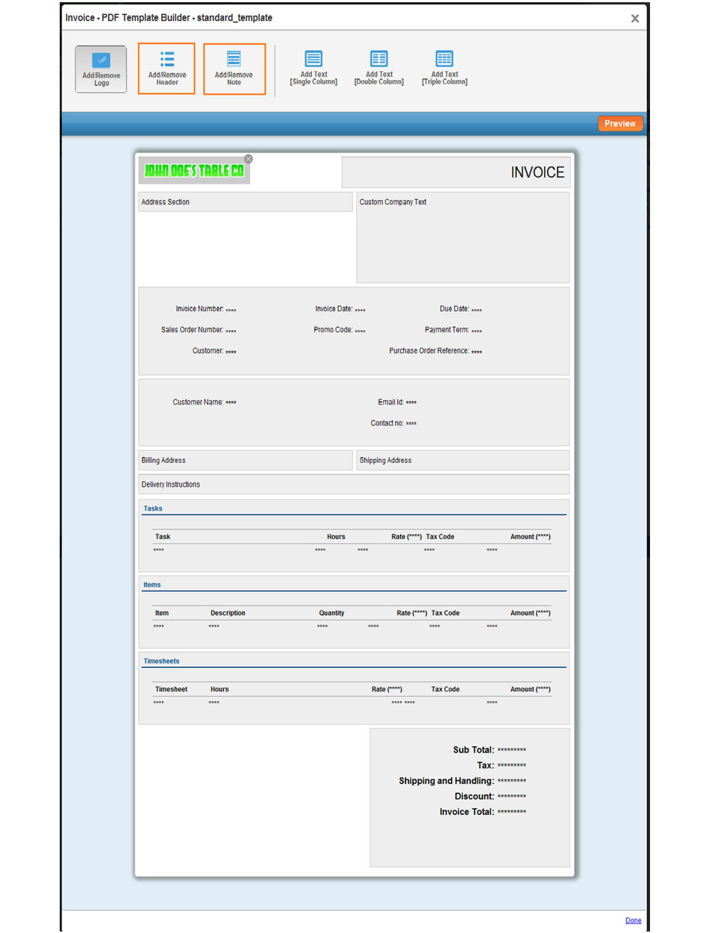Click Done to finish editing template
The height and width of the screenshot is (933, 709).
pyautogui.click(x=633, y=920)
